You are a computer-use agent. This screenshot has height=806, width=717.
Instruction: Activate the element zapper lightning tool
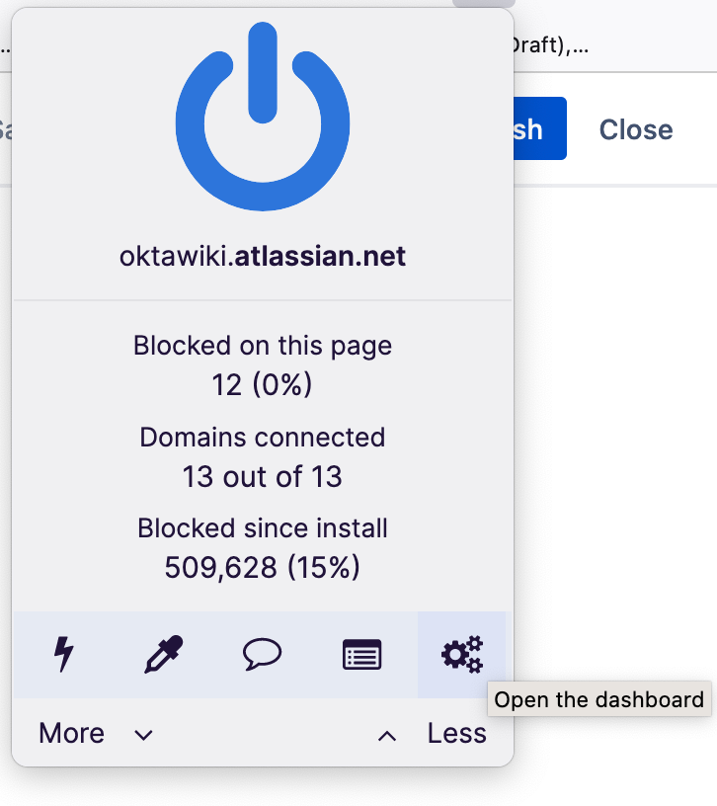pyautogui.click(x=64, y=653)
